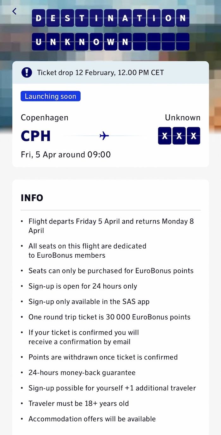Viewport: 221px width, 435px height.
Task: Go back using the top-left chevron
Action: [x=14, y=11]
